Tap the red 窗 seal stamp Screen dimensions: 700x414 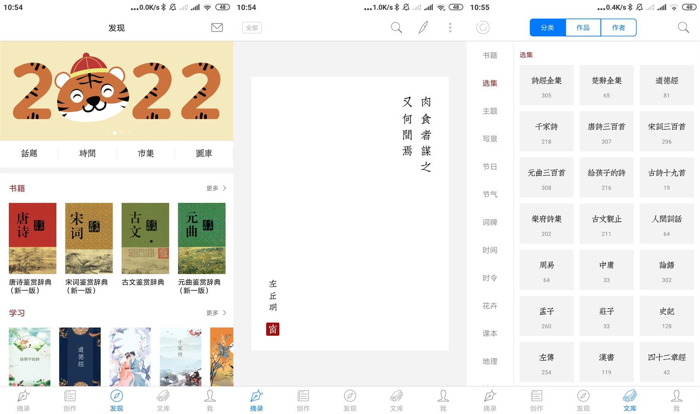(273, 329)
